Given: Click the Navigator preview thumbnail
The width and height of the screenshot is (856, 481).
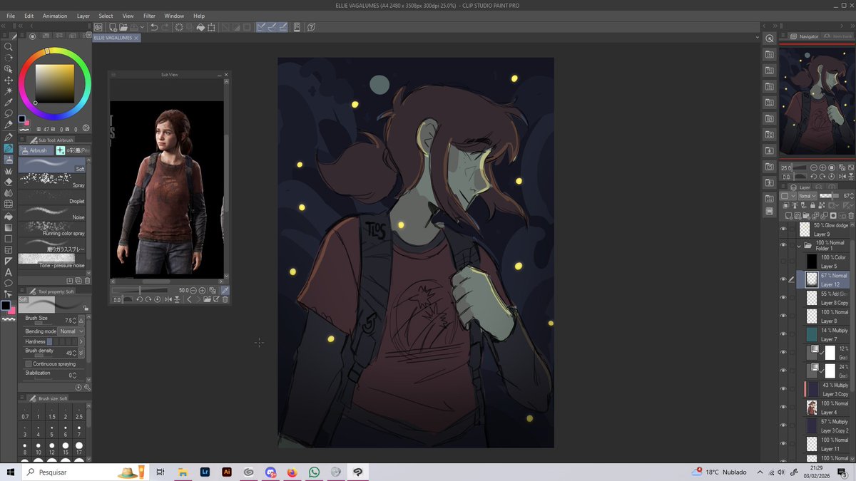Looking at the screenshot, I should (817, 102).
